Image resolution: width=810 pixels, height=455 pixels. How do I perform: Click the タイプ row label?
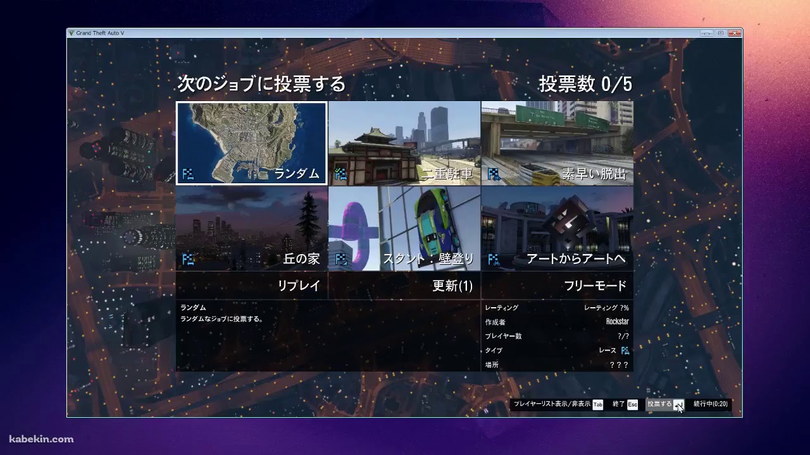pos(494,350)
